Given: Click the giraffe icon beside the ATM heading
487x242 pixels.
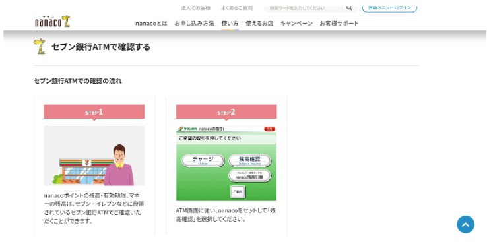Looking at the screenshot, I should point(40,46).
